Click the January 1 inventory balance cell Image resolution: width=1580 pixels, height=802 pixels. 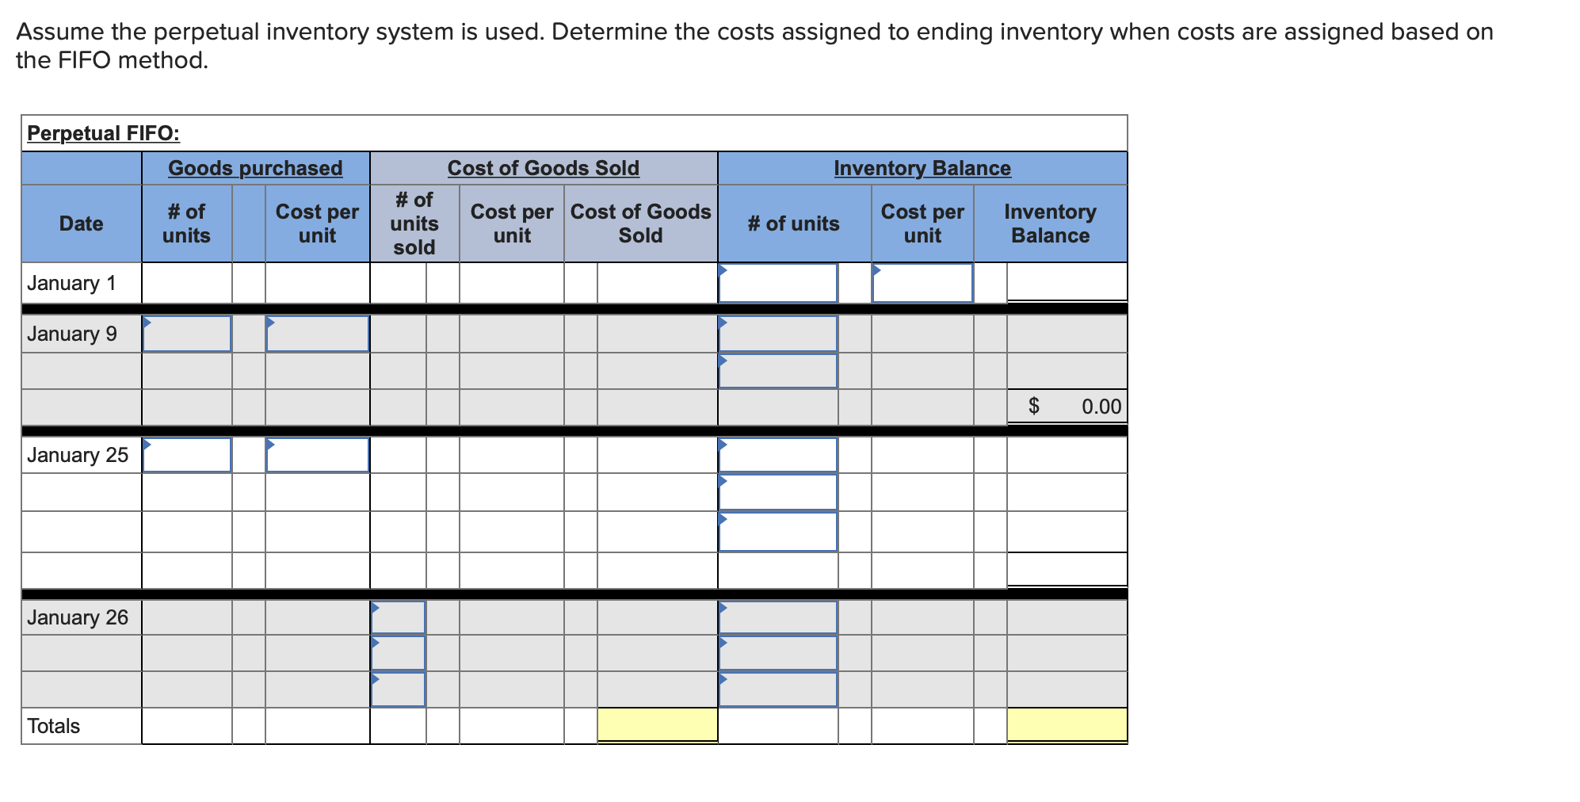pyautogui.click(x=1067, y=282)
